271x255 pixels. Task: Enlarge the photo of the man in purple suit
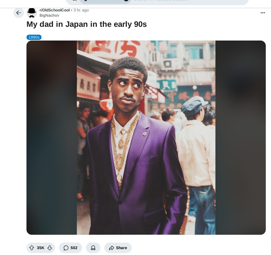coord(146,138)
